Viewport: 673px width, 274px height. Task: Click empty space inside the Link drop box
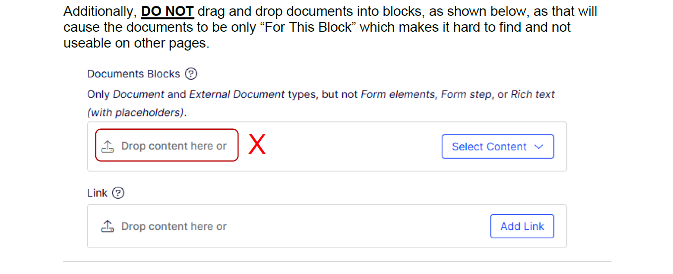tap(357, 226)
